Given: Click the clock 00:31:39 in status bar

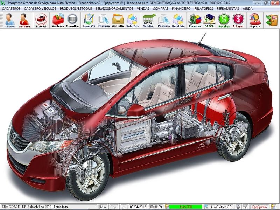Looking at the screenshot, I should tap(156, 207).
